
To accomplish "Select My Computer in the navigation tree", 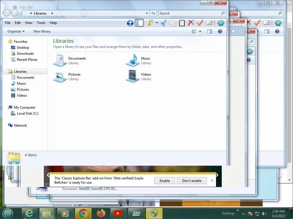I will [x=25, y=108].
